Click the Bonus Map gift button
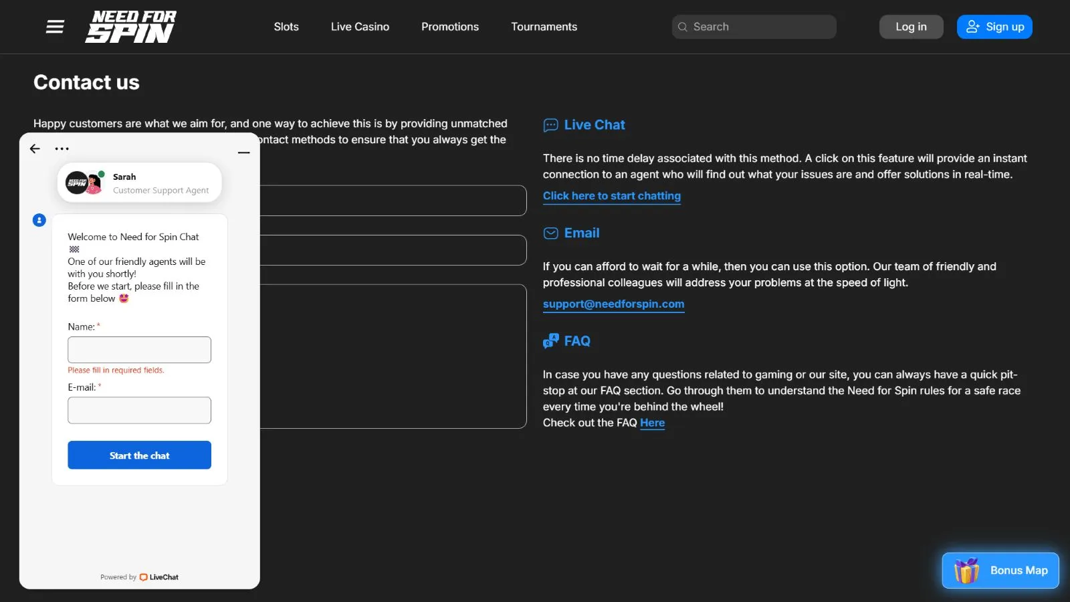 [1000, 571]
